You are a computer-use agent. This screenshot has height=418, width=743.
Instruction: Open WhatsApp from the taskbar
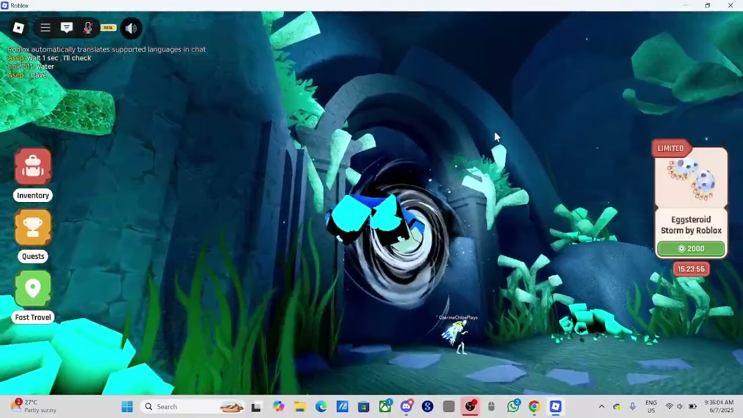tap(513, 406)
